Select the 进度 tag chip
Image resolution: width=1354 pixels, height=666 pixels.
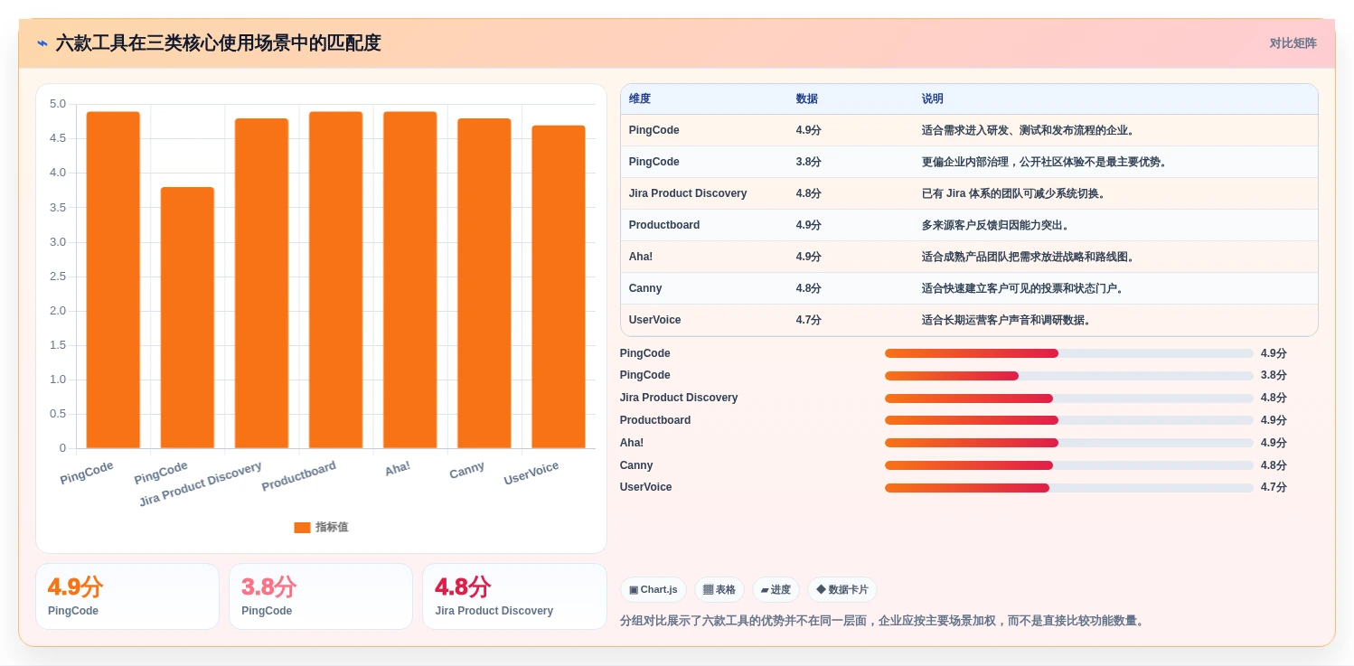pos(776,589)
